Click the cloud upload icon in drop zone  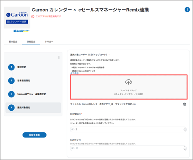coord(128,82)
